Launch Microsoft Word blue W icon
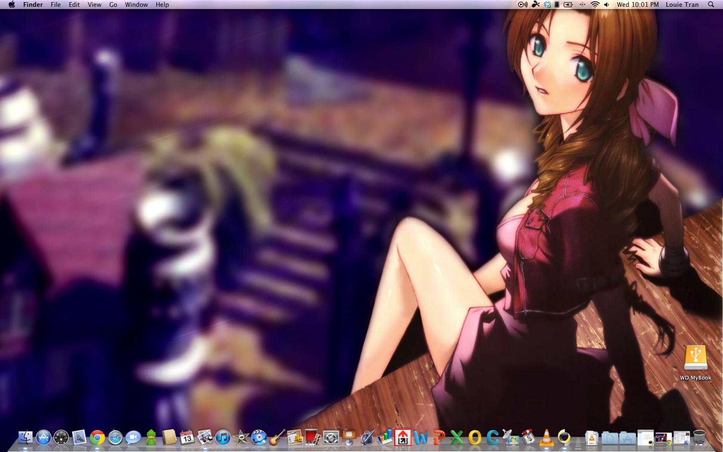 421,438
